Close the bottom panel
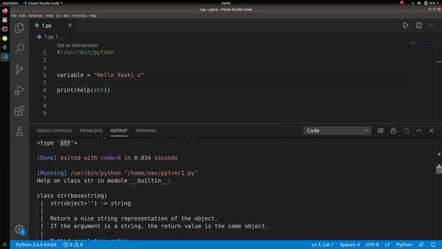Image resolution: width=442 pixels, height=249 pixels. (x=432, y=131)
